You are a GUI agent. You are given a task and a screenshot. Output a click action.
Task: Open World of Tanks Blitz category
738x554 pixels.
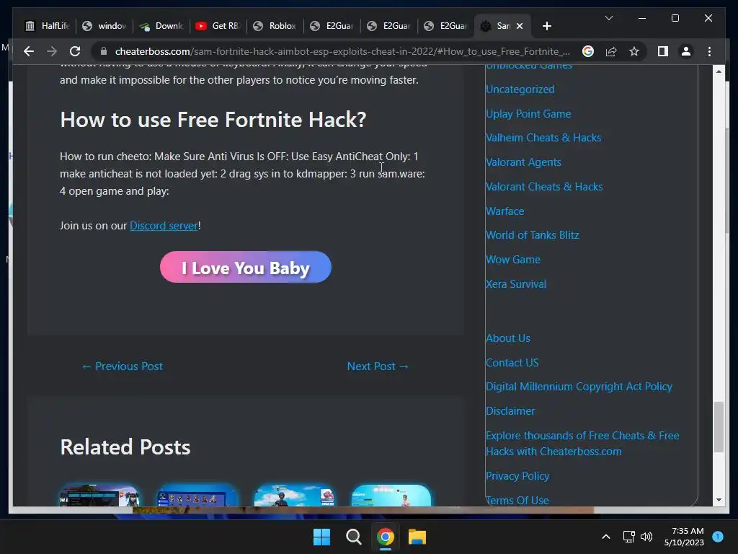[533, 235]
